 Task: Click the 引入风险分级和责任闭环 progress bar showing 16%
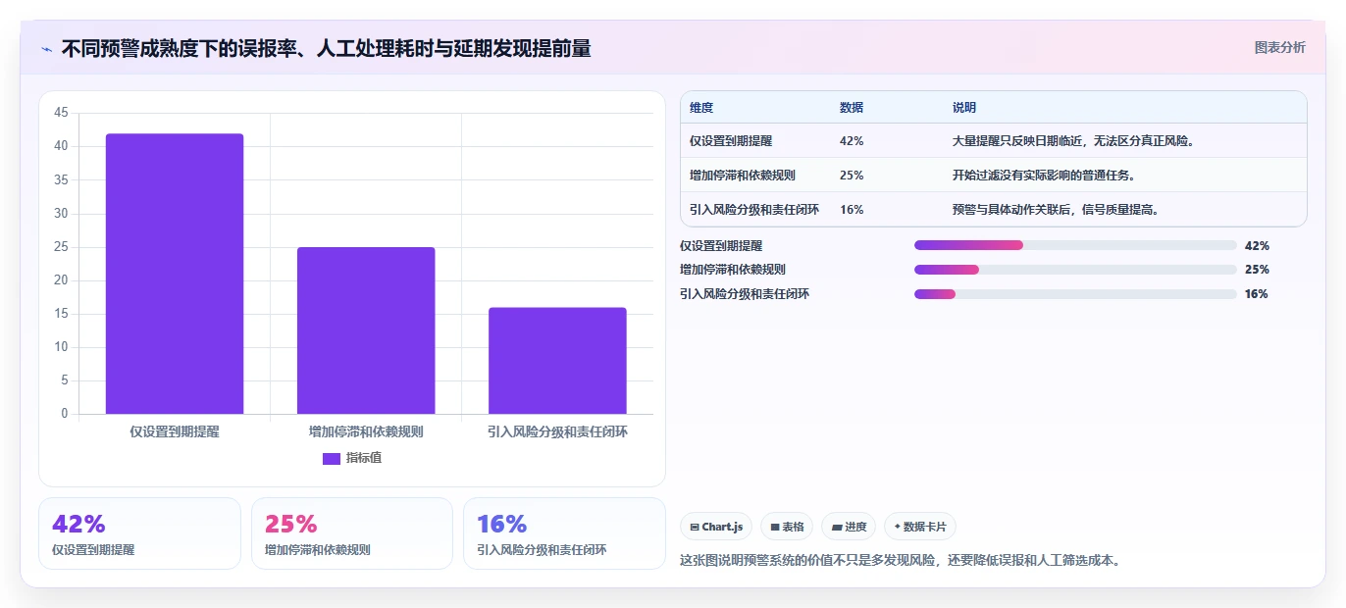pyautogui.click(x=1075, y=294)
